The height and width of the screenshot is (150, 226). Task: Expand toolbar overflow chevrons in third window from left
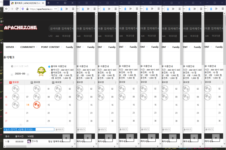pyautogui.click(x=109, y=9)
